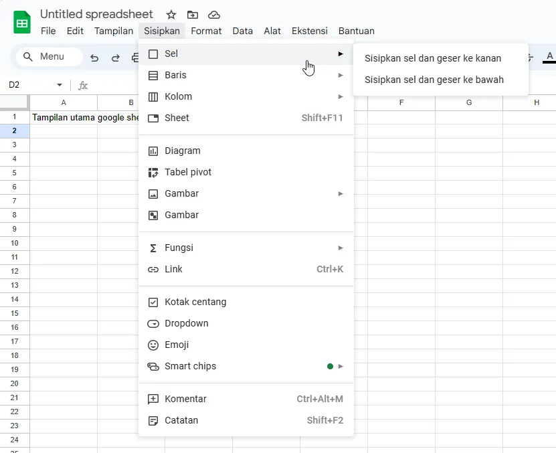Open the name box dropdown arrow

tap(60, 85)
